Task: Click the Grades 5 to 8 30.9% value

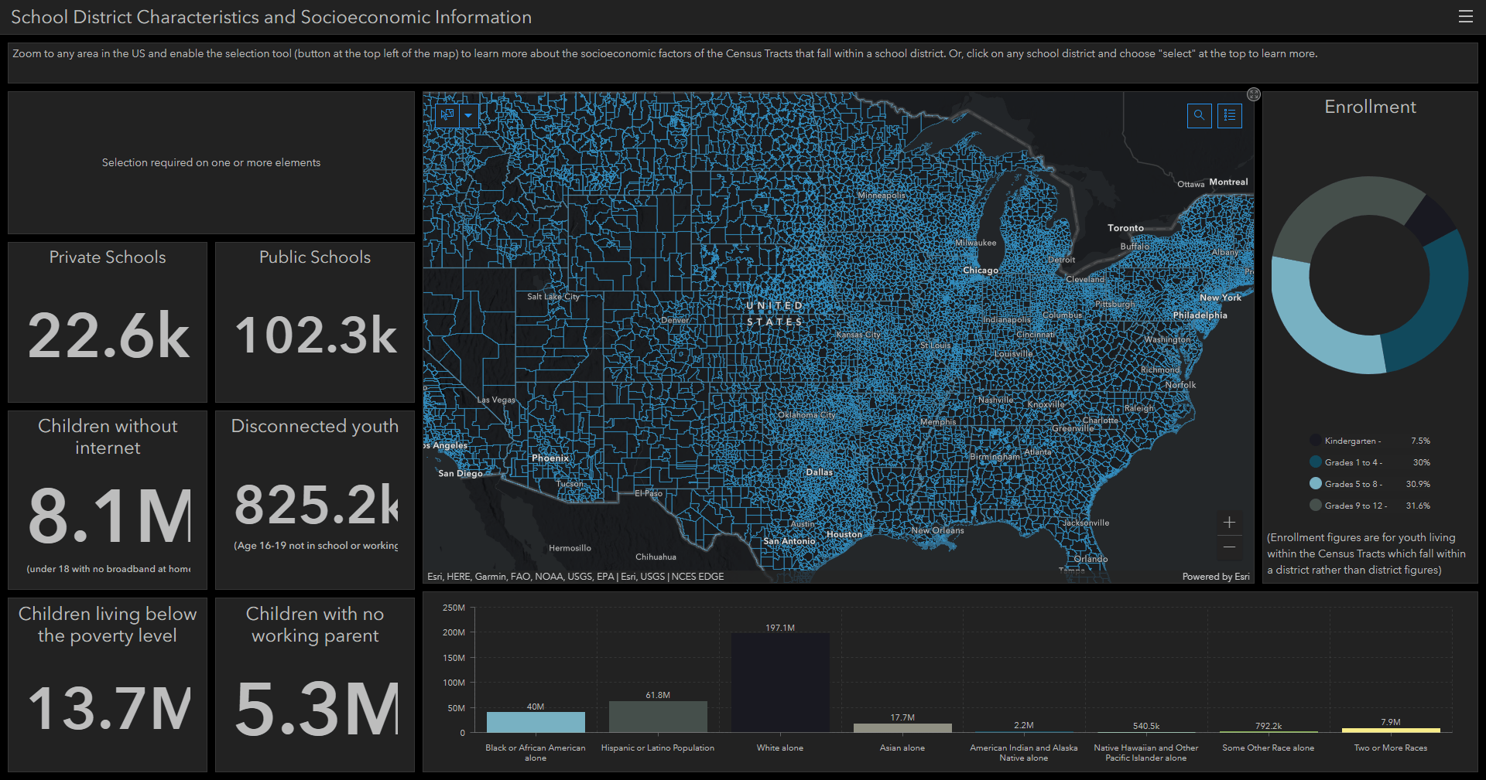Action: (x=1418, y=484)
